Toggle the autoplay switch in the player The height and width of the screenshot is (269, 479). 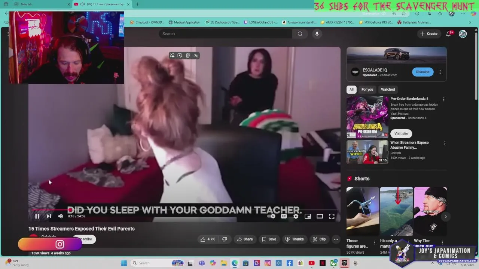point(272,216)
